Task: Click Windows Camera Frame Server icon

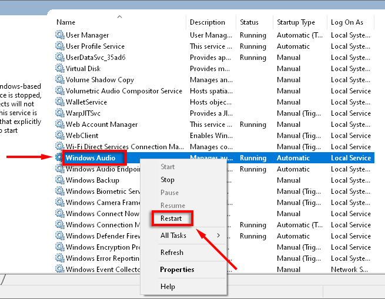Action: click(x=60, y=202)
